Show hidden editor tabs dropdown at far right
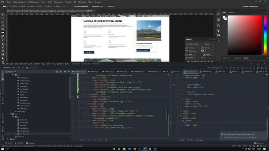The width and height of the screenshot is (269, 151). coord(266,72)
